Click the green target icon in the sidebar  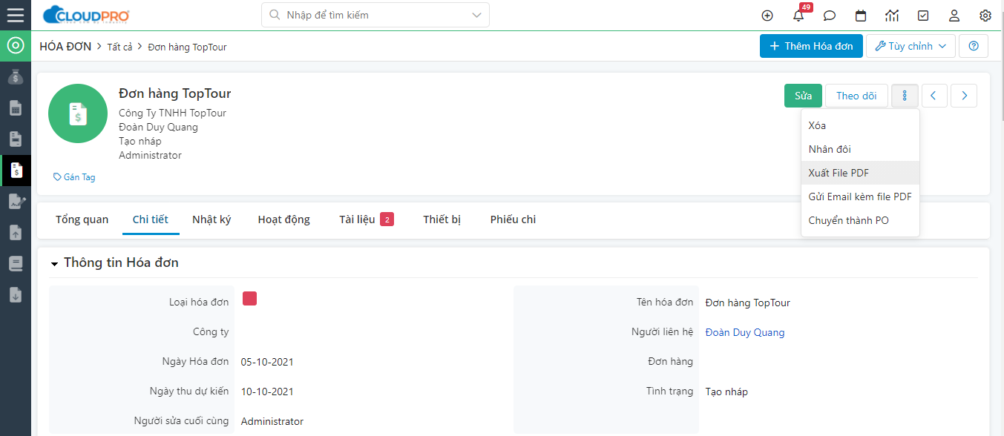(16, 46)
